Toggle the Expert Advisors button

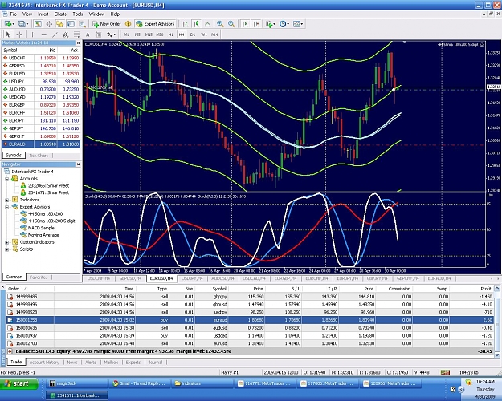pyautogui.click(x=156, y=24)
